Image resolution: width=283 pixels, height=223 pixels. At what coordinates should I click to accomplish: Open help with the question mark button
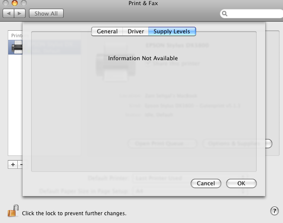(274, 211)
